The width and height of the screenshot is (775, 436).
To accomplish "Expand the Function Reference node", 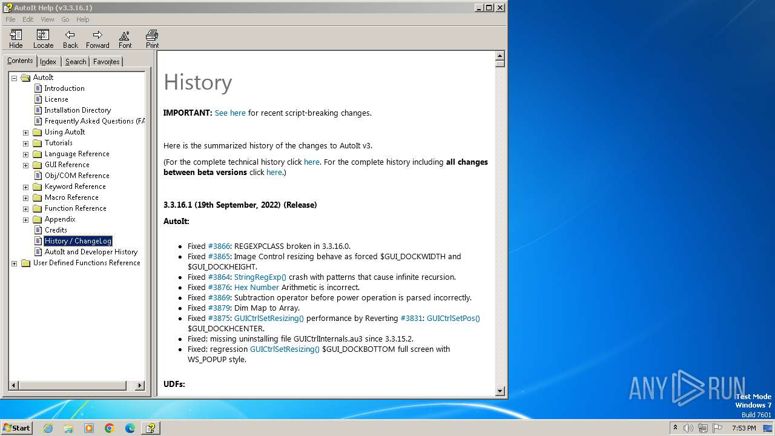I will [x=25, y=208].
